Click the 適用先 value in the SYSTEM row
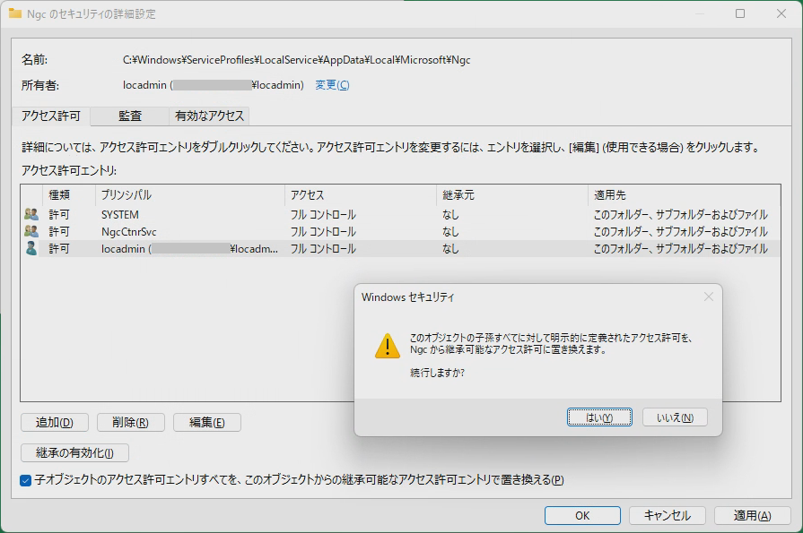 point(681,214)
